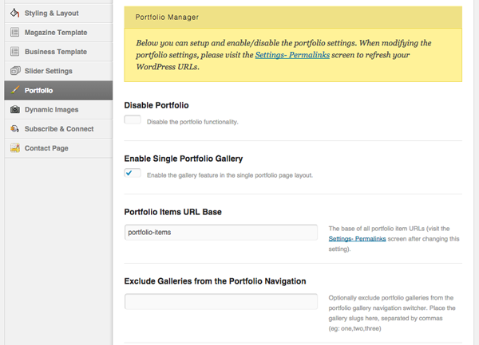Uncheck Enable Single Portfolio Gallery
This screenshot has width=479, height=345.
coord(133,173)
